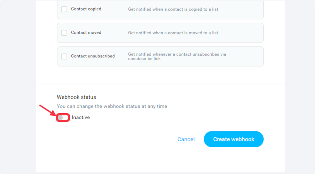Click the Cancel link
Viewport: 315px width, 174px height.
[x=186, y=139]
